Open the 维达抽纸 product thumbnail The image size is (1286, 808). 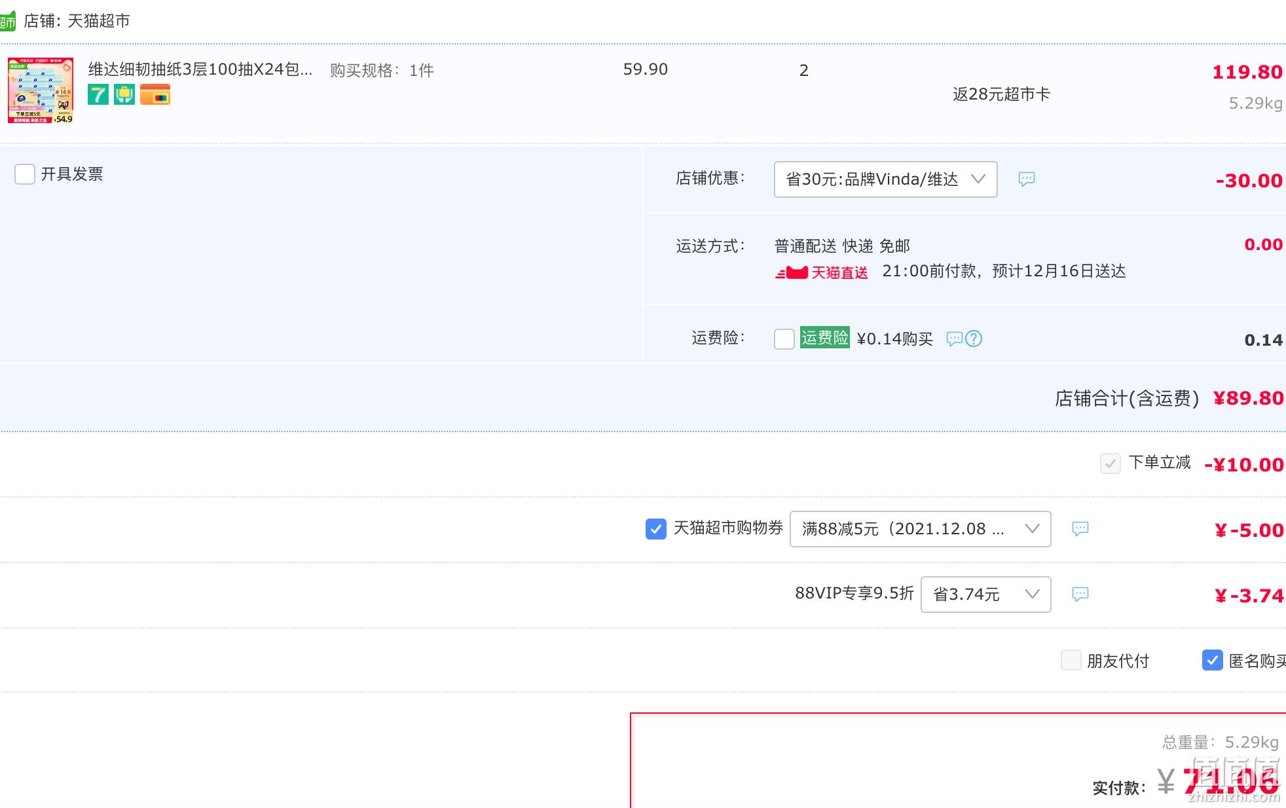pos(41,90)
